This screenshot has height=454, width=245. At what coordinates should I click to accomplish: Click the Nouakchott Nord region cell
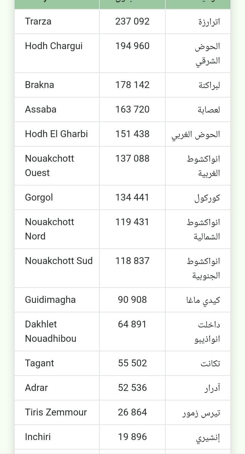49,229
